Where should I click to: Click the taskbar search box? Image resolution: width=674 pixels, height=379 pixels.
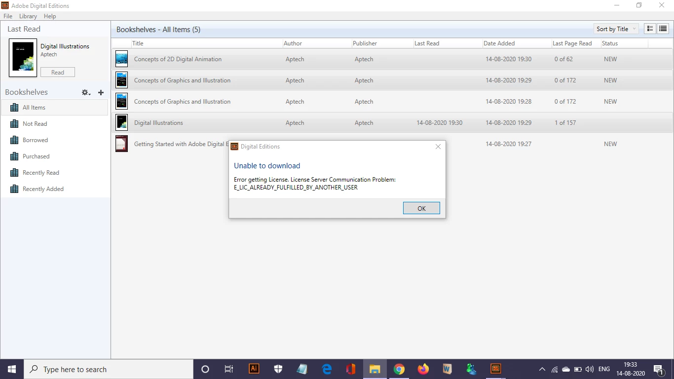[x=109, y=369]
